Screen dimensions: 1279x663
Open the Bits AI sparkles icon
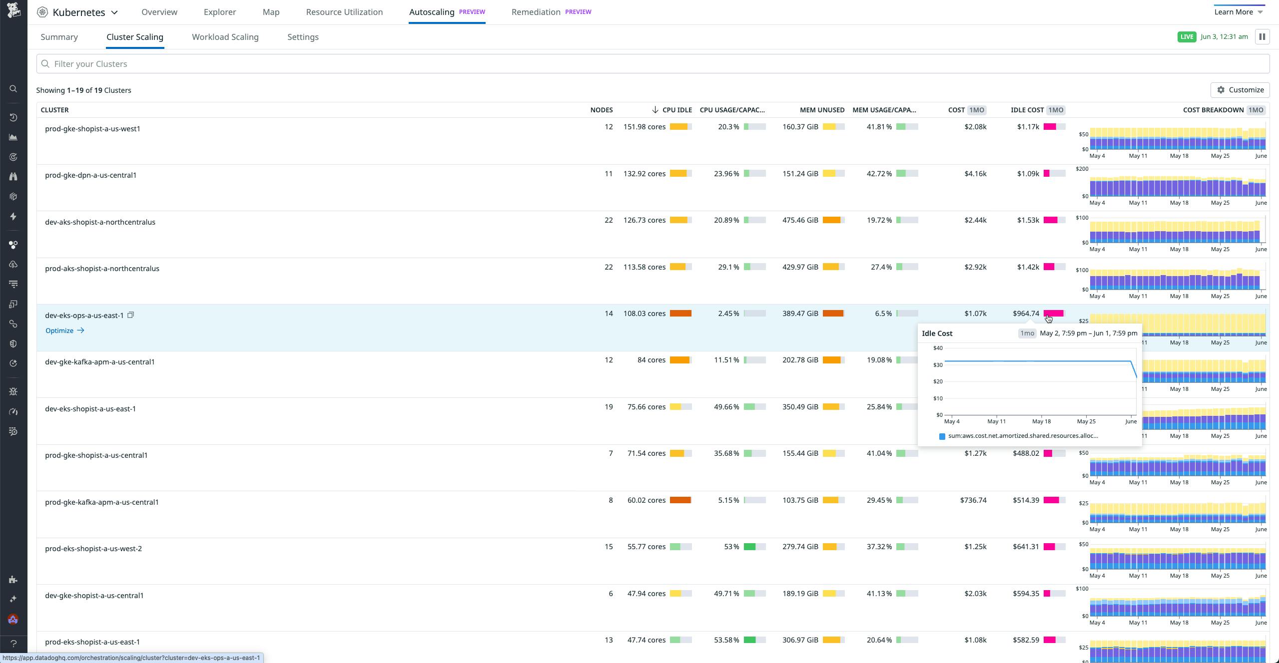pyautogui.click(x=13, y=599)
